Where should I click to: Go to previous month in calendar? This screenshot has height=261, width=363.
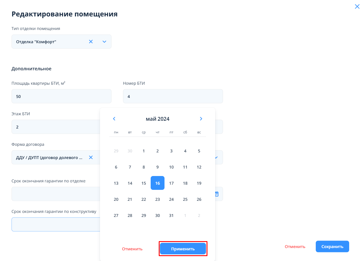pos(114,119)
